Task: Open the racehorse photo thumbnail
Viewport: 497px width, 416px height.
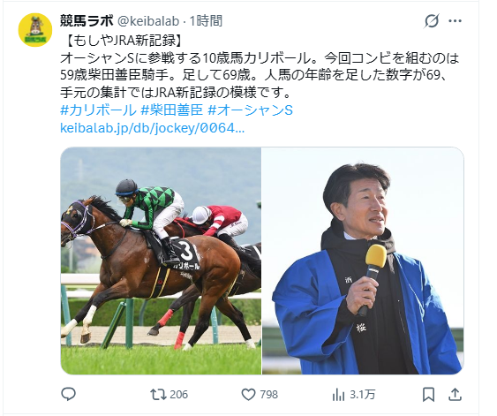Action: point(161,261)
